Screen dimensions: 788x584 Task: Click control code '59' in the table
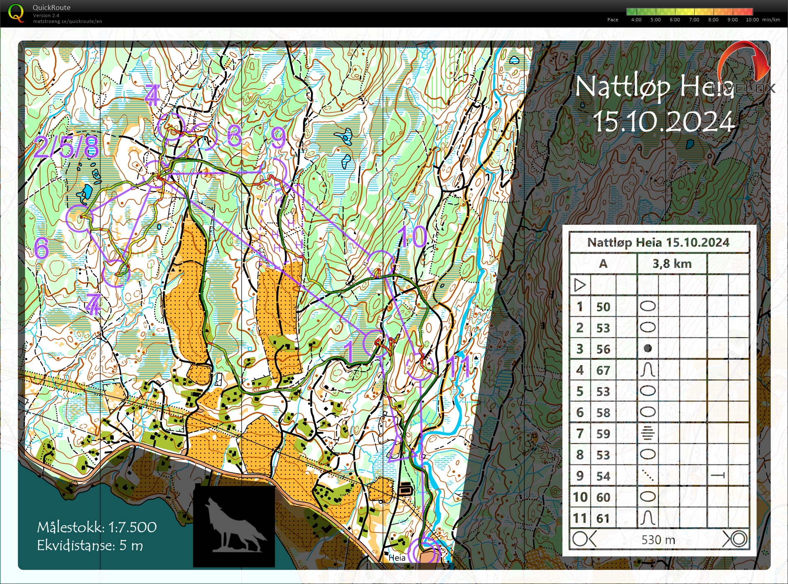pyautogui.click(x=603, y=434)
